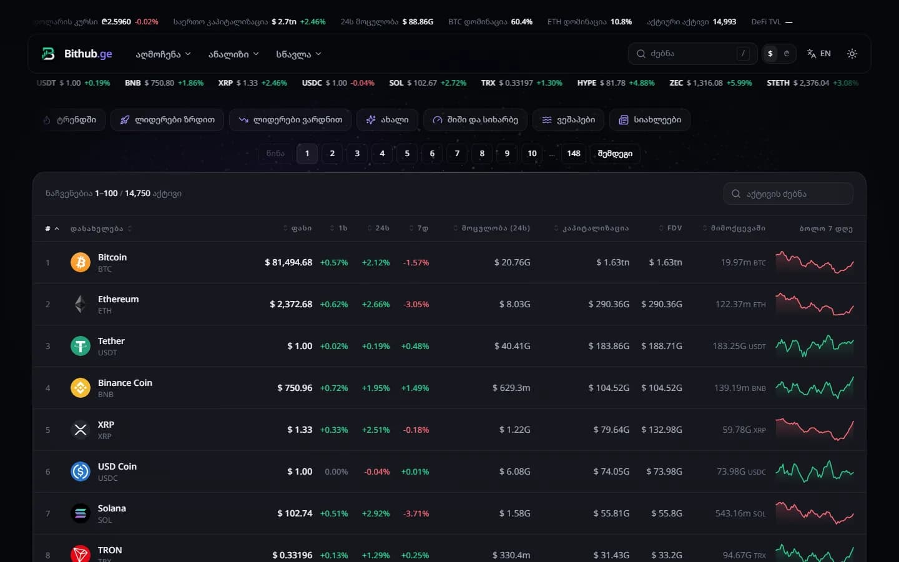Screen dimensions: 899x562
Task: Click the Solana coin icon
Action: tap(81, 513)
